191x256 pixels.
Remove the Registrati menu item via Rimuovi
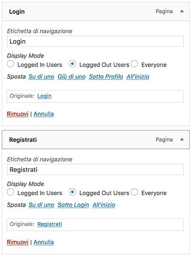(x=18, y=242)
